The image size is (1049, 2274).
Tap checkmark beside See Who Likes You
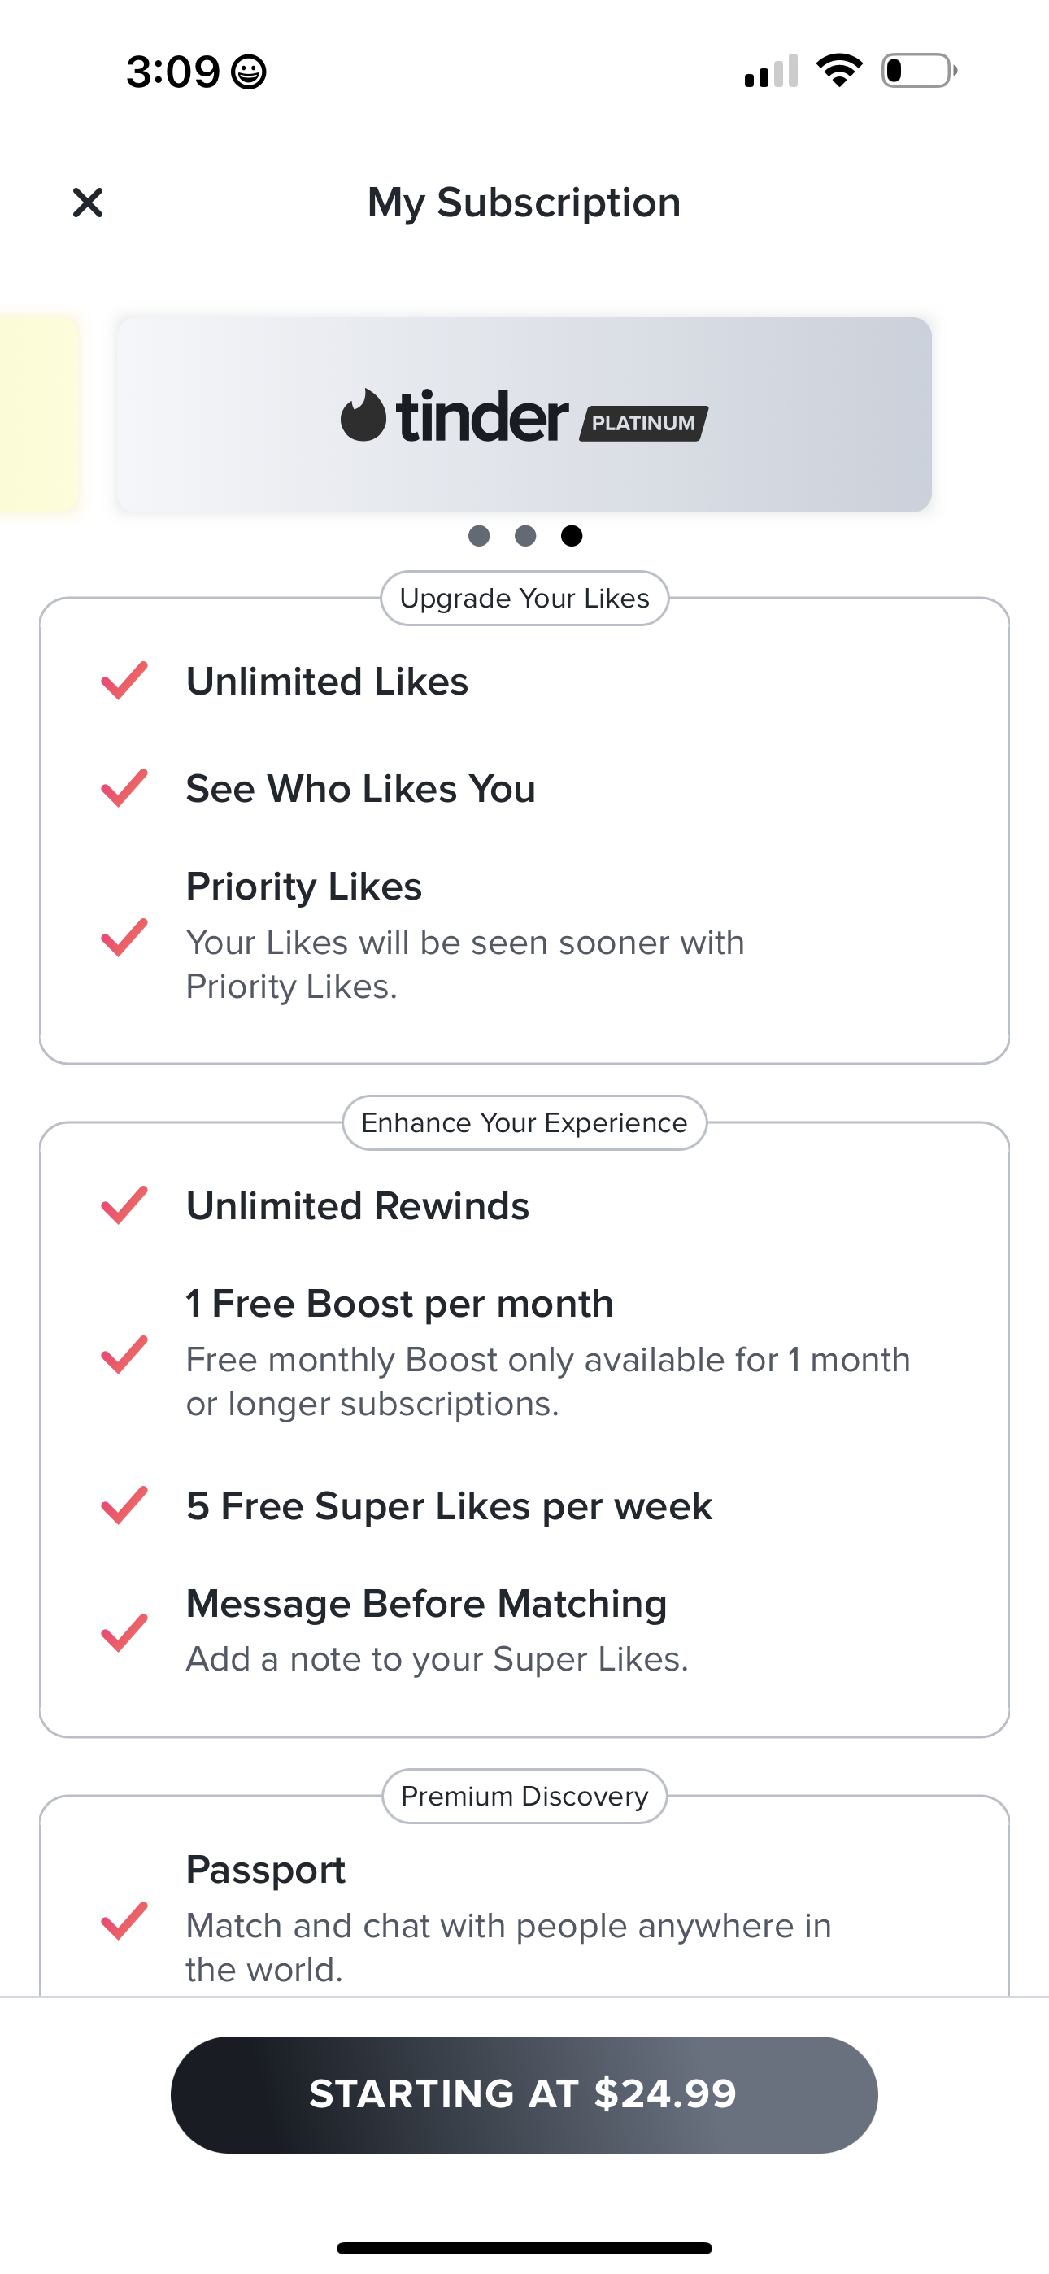click(124, 788)
